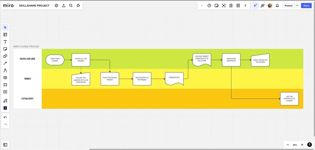Screen dimensions: 315x150
Task: Open the notes panel icon
Action: tap(238, 6)
